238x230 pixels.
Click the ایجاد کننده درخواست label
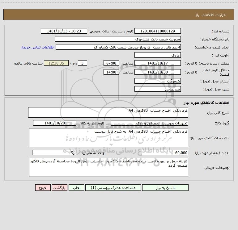pyautogui.click(x=212, y=47)
